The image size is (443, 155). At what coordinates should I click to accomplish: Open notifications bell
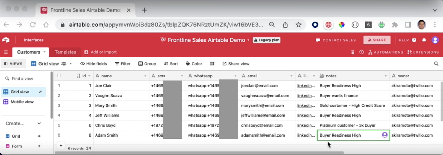coord(424,40)
